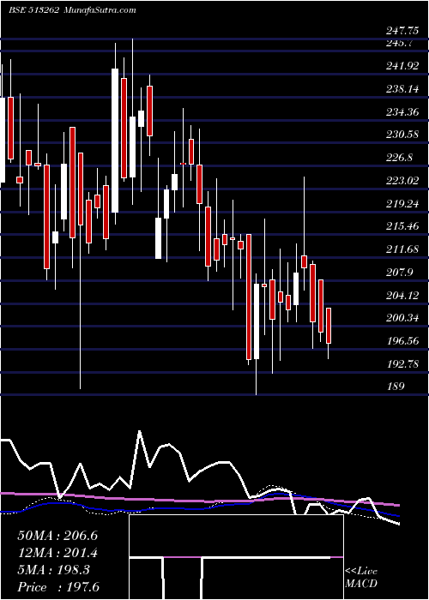
Task: Select the 230.58 price axis label
Action: point(402,135)
